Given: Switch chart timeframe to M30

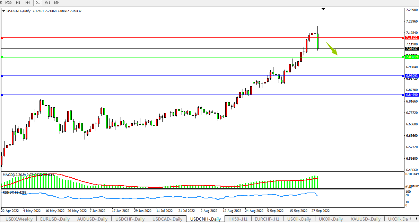Looking at the screenshot, I should pos(8,3).
